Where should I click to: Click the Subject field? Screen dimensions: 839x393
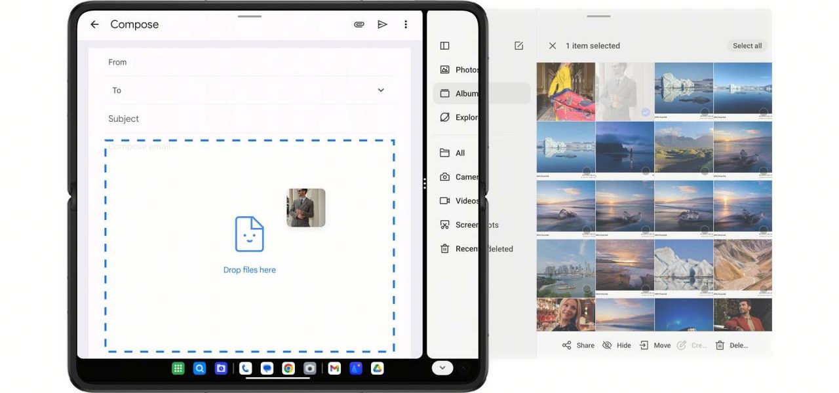coord(249,119)
